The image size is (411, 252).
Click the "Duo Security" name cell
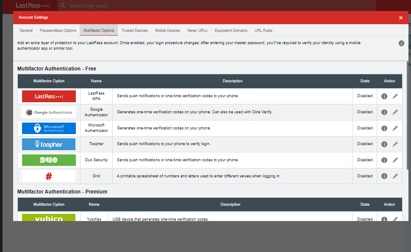tap(96, 160)
